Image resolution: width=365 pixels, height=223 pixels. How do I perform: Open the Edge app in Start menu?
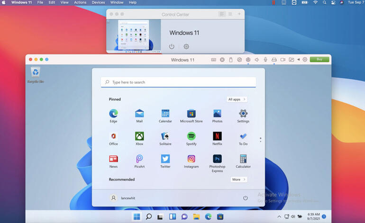pos(113,116)
